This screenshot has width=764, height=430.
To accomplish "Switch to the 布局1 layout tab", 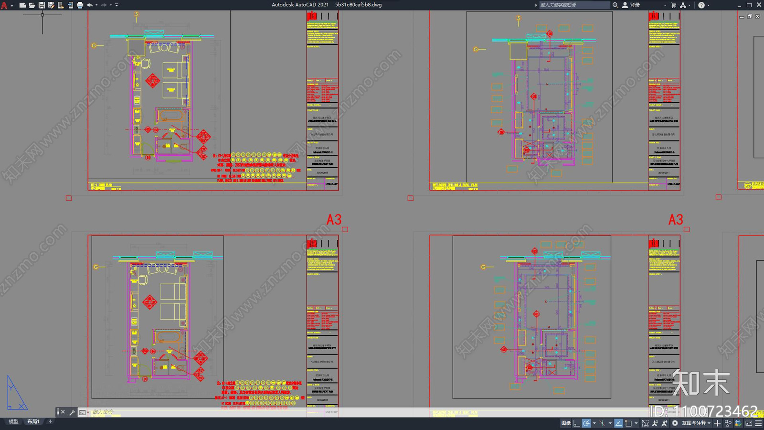I will click(33, 421).
